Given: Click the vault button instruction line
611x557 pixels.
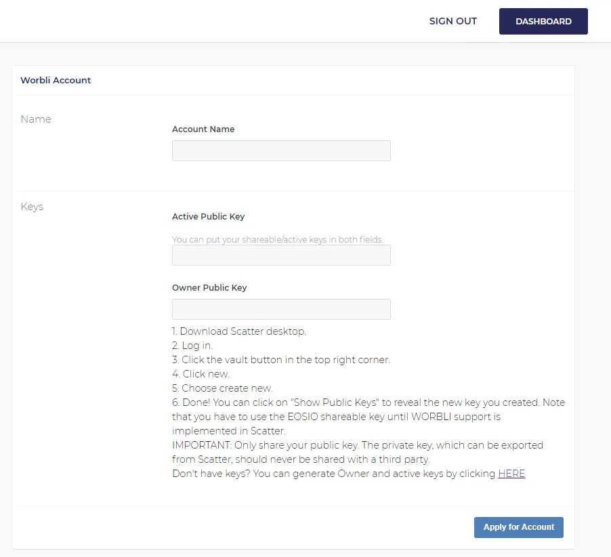Looking at the screenshot, I should pyautogui.click(x=280, y=360).
